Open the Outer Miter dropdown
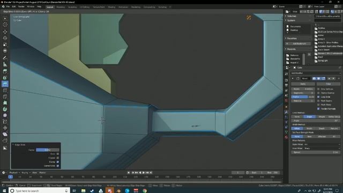This screenshot has width=343, height=193. (x=322, y=144)
